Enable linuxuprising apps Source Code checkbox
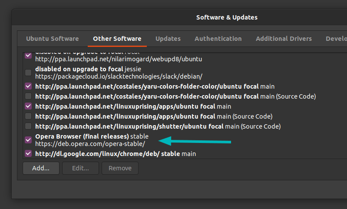Image resolution: width=347 pixels, height=209 pixels. (28, 116)
